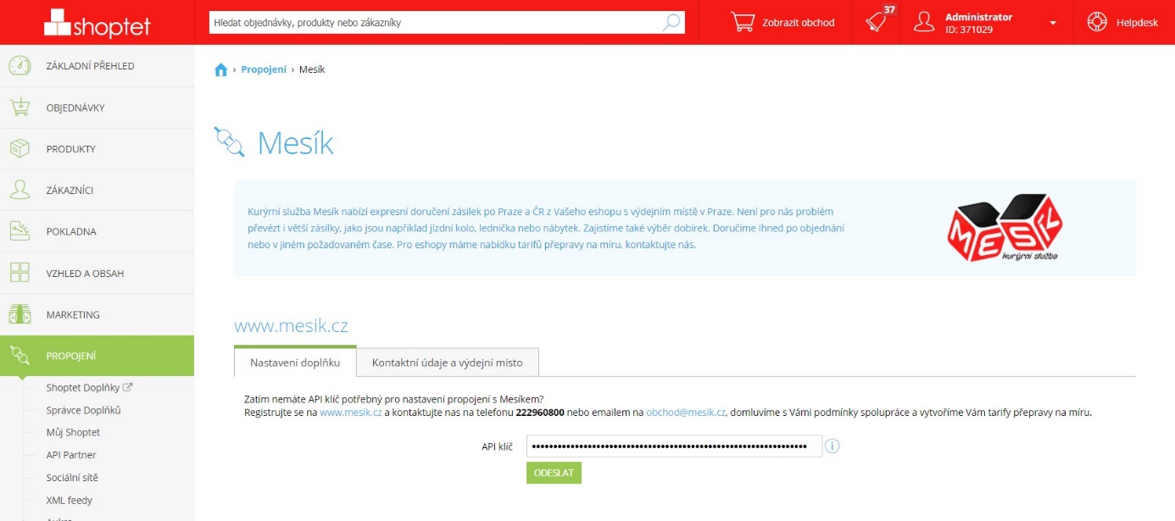Open ZÁKAZNÍCI menu
Image resolution: width=1175 pixels, height=521 pixels.
click(x=97, y=190)
